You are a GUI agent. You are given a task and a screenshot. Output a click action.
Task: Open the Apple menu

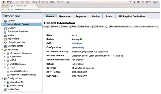click(4, 2)
